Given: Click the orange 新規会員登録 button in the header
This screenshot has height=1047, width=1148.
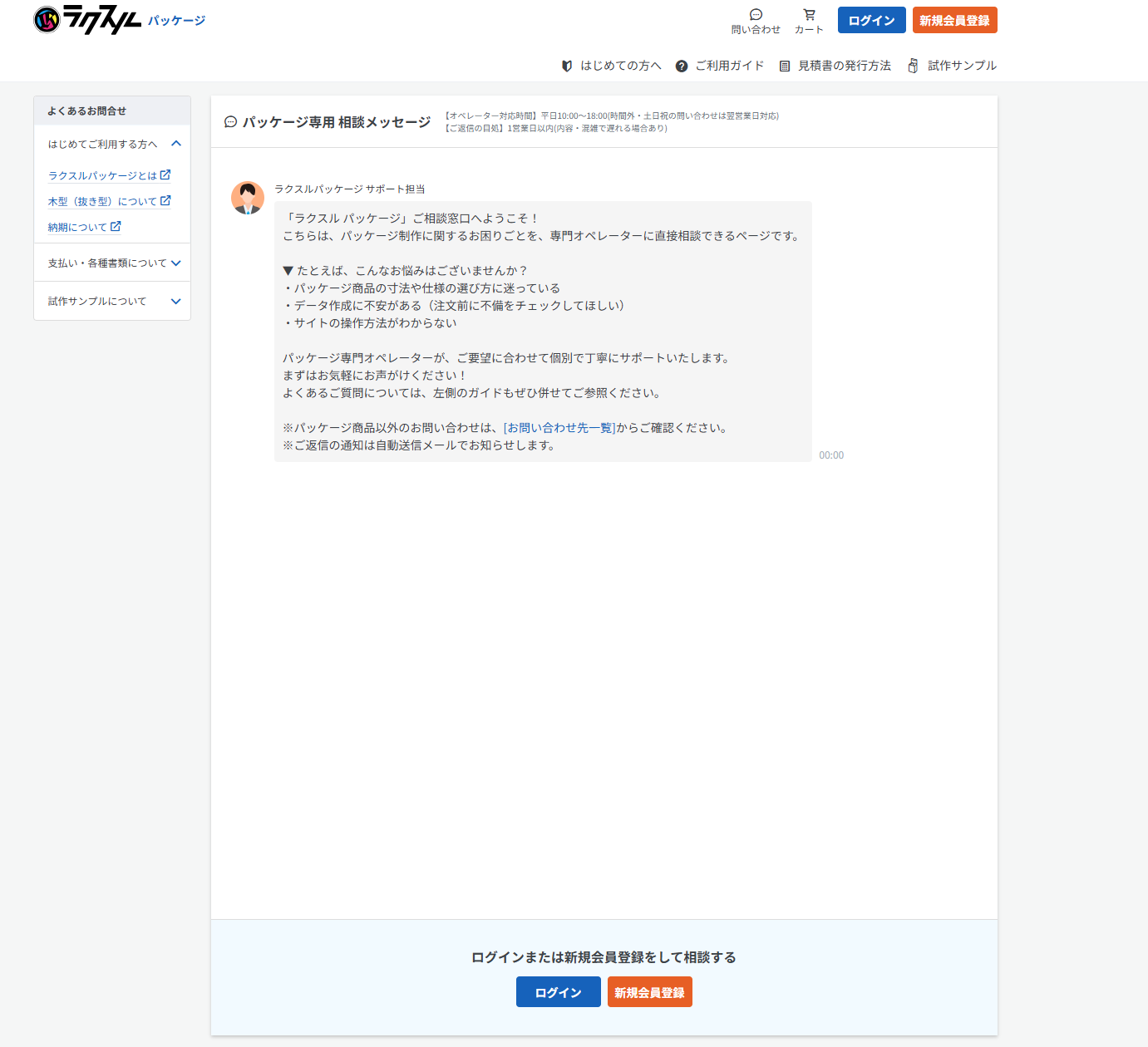Looking at the screenshot, I should coord(954,20).
